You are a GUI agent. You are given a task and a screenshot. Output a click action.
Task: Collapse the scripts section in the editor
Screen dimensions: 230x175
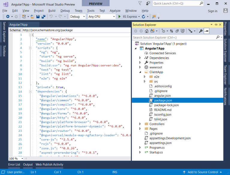tap(30, 48)
